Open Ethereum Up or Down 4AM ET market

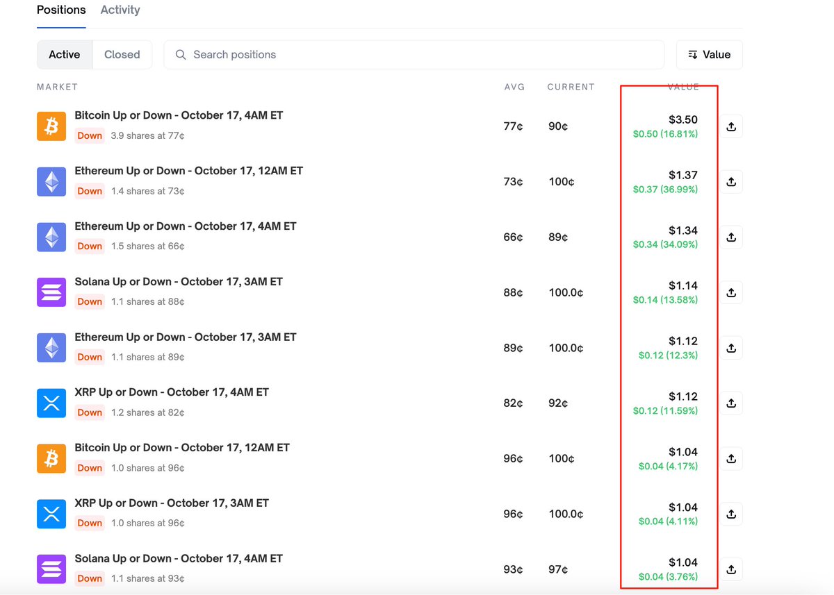(186, 226)
